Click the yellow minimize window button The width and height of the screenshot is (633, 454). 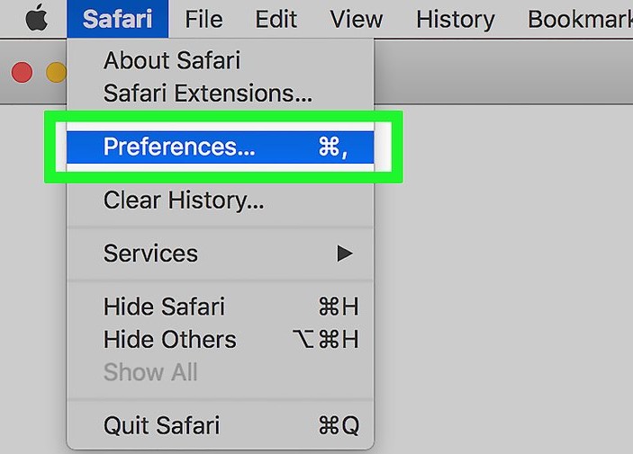click(x=55, y=73)
